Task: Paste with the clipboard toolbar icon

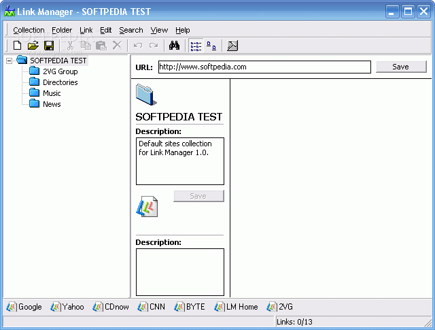Action: pos(101,46)
